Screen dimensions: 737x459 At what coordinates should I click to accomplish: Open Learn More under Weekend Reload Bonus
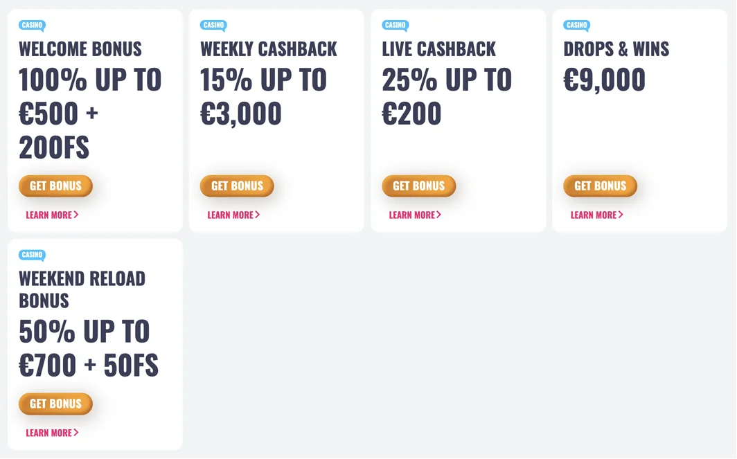click(52, 433)
